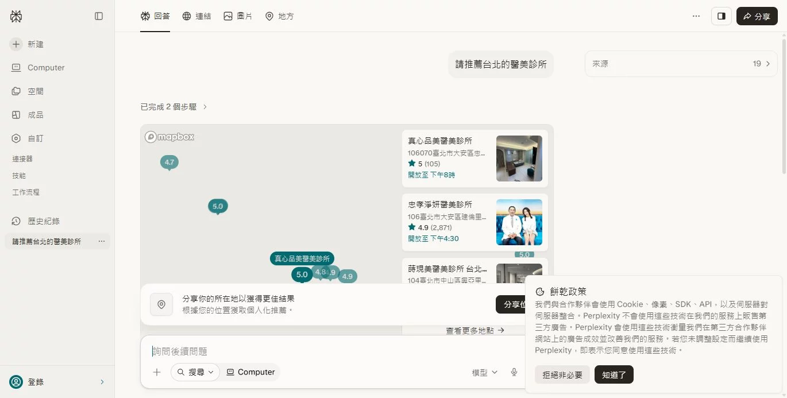
Task: Switch to the 回答 tab
Action: (155, 16)
